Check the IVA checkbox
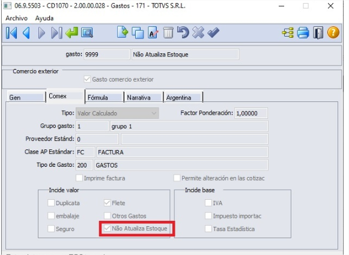This screenshot has width=349, height=255. click(208, 203)
